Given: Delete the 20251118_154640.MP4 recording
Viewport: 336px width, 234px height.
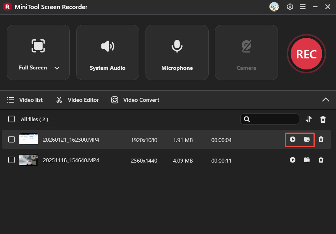Looking at the screenshot, I should pyautogui.click(x=321, y=160).
